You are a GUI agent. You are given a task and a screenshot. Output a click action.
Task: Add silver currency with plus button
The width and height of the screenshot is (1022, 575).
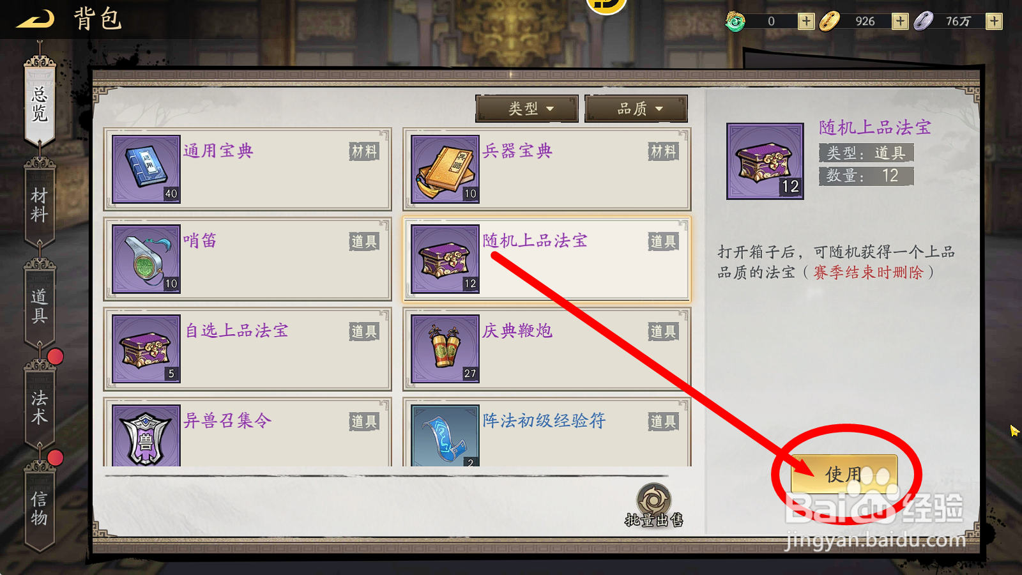click(x=994, y=21)
